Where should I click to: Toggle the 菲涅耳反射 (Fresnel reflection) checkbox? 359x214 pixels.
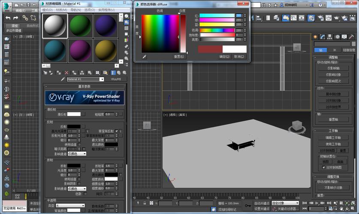tap(116, 131)
